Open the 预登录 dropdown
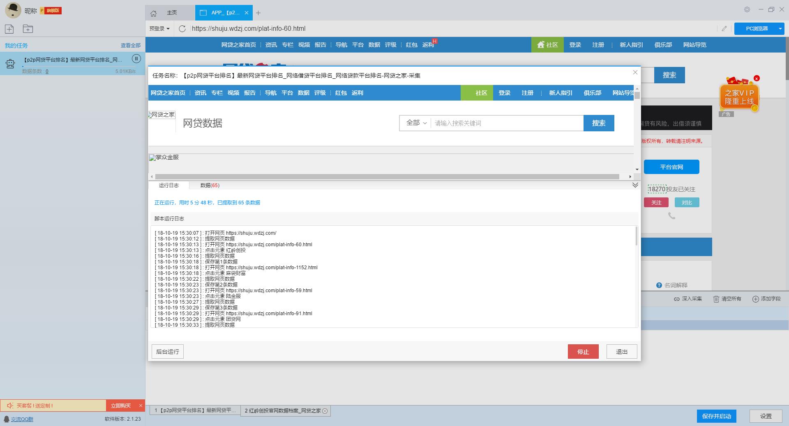Viewport: 789px width, 426px height. [x=159, y=28]
